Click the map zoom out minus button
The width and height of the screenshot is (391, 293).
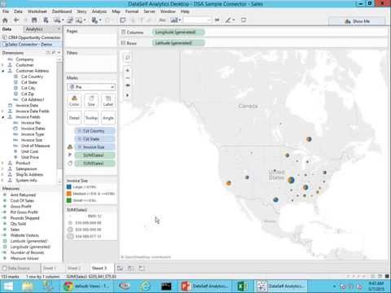(x=127, y=78)
